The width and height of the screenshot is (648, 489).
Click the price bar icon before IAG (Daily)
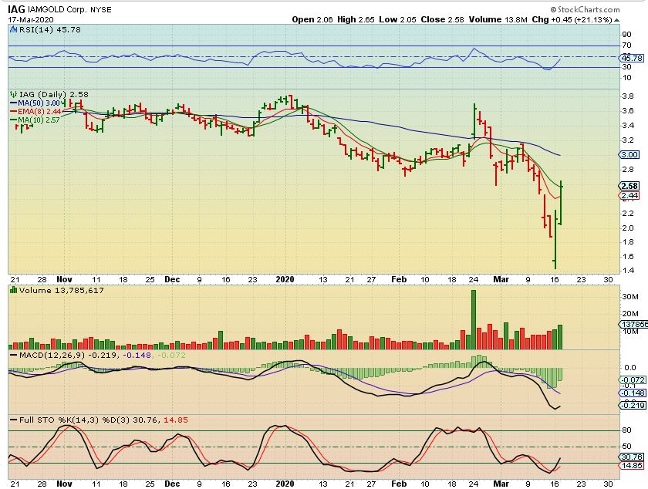pos(13,94)
